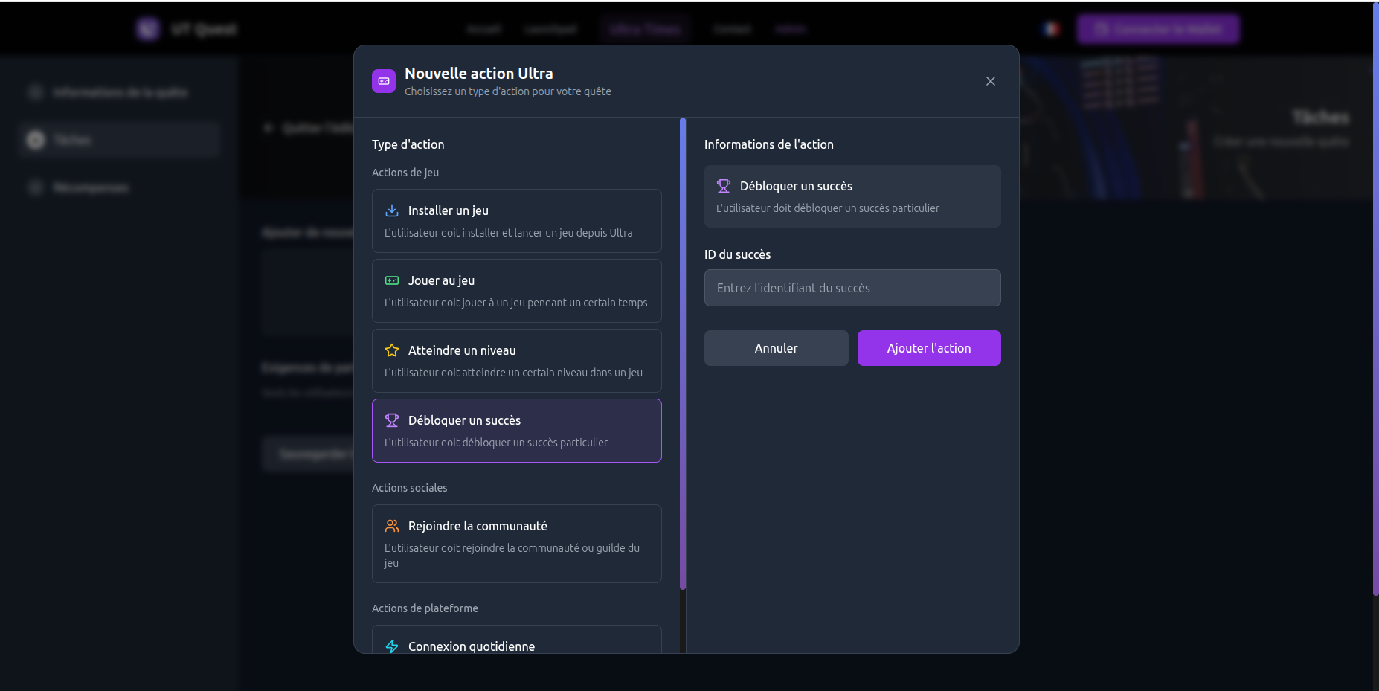
Task: Focus the ID du succès input field
Action: pyautogui.click(x=852, y=288)
